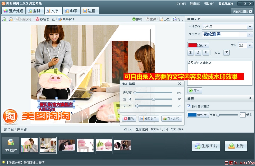This screenshot has width=255, height=166.
Task: Select the second thumbnail in filmstrip
Action: point(48,145)
